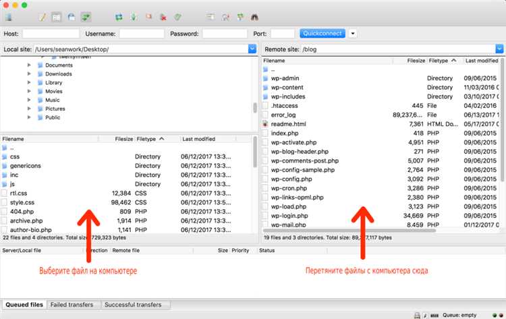Open the Quickconnect history dropdown arrow

(x=353, y=34)
